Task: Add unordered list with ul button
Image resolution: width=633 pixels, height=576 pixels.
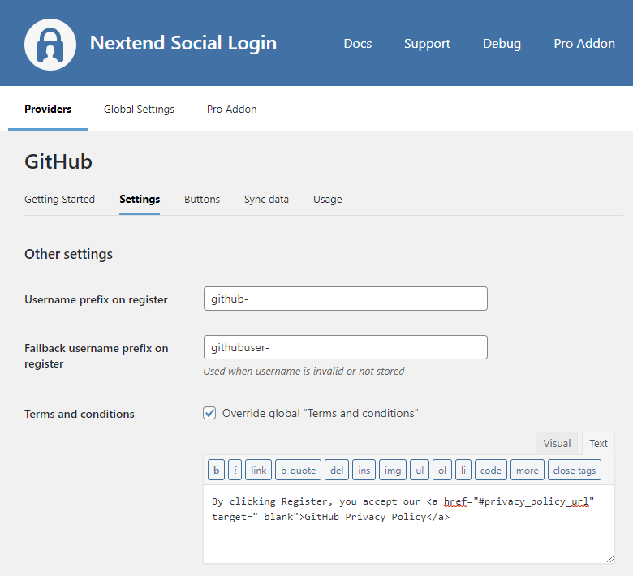Action: pyautogui.click(x=419, y=470)
